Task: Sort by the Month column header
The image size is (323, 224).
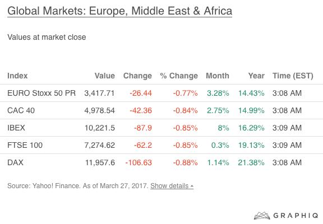Action: (218, 76)
